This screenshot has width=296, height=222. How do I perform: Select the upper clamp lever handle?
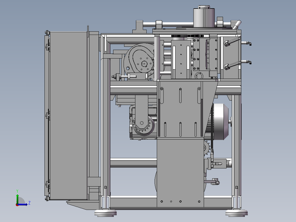pyautogui.click(x=232, y=41)
